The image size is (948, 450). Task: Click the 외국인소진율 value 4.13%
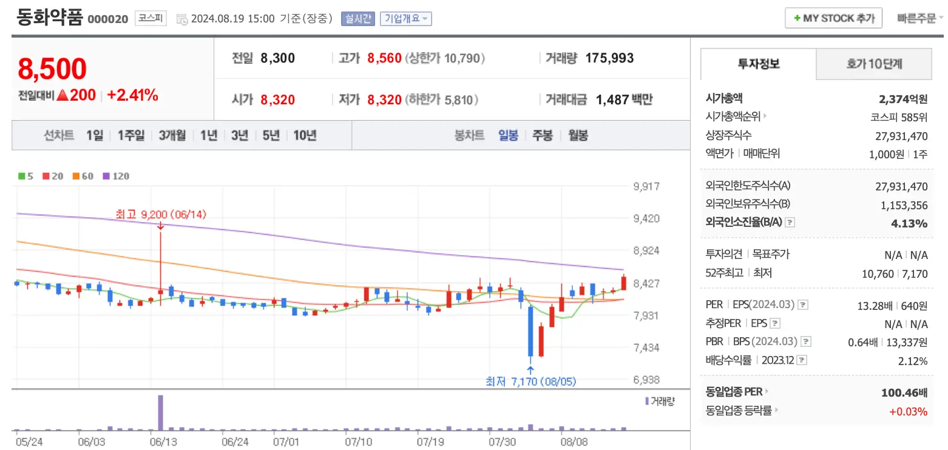[x=909, y=223]
